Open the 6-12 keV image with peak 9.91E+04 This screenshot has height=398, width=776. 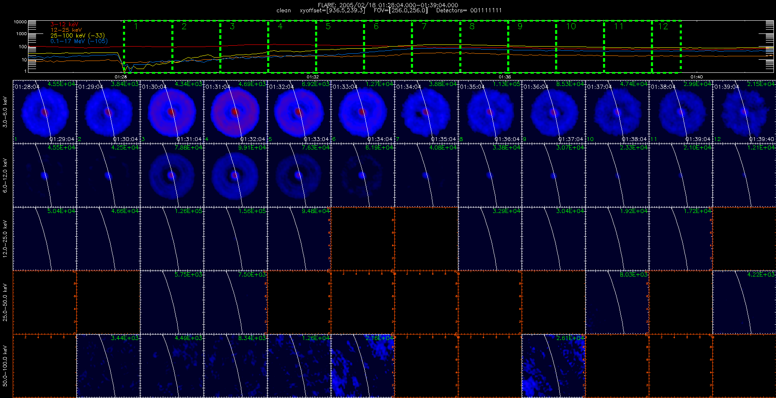click(235, 175)
